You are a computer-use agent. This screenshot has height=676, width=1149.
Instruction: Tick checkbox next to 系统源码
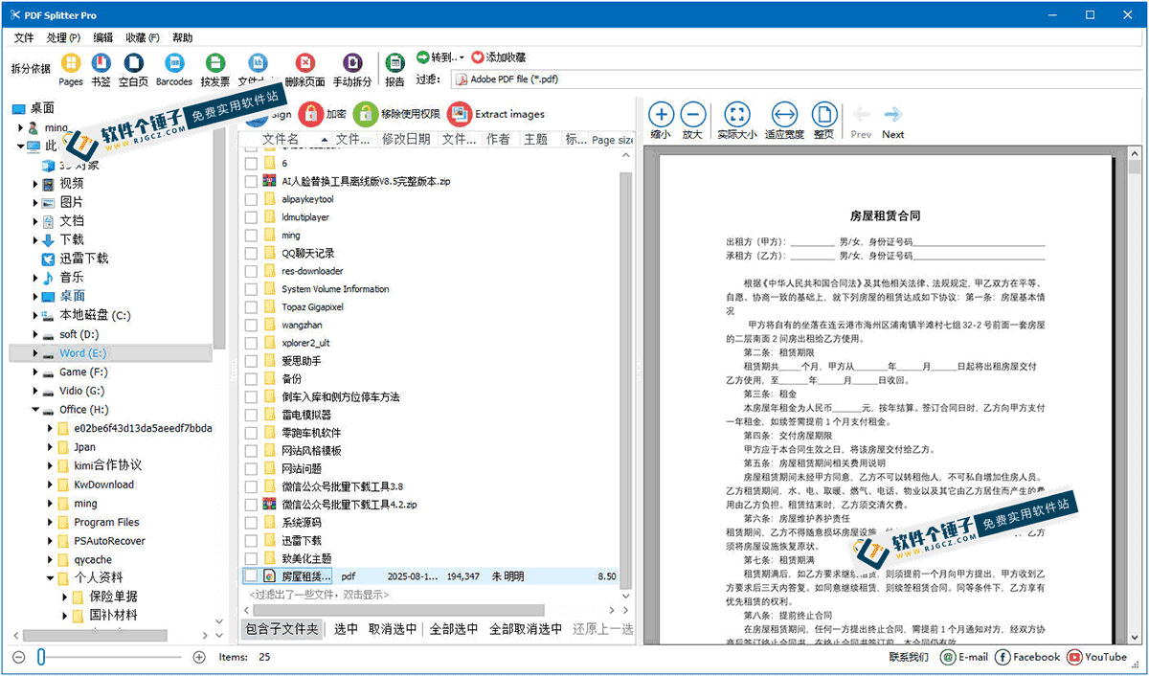pyautogui.click(x=251, y=522)
